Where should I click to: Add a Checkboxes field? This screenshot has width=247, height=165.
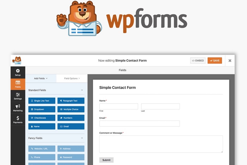(42, 118)
